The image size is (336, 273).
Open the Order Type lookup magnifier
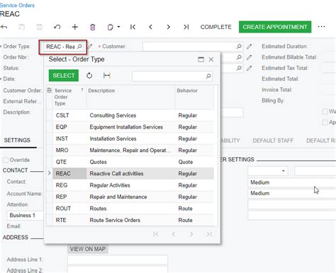(x=79, y=47)
